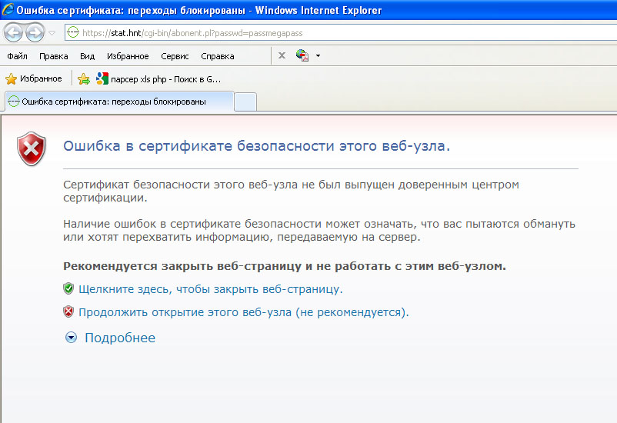Image resolution: width=617 pixels, height=423 pixels.
Task: Click the browser Forward arrow button
Action: 35,33
